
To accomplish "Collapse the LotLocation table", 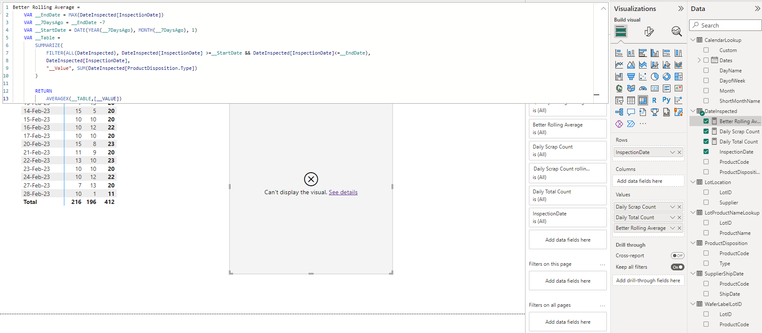I will (x=693, y=182).
